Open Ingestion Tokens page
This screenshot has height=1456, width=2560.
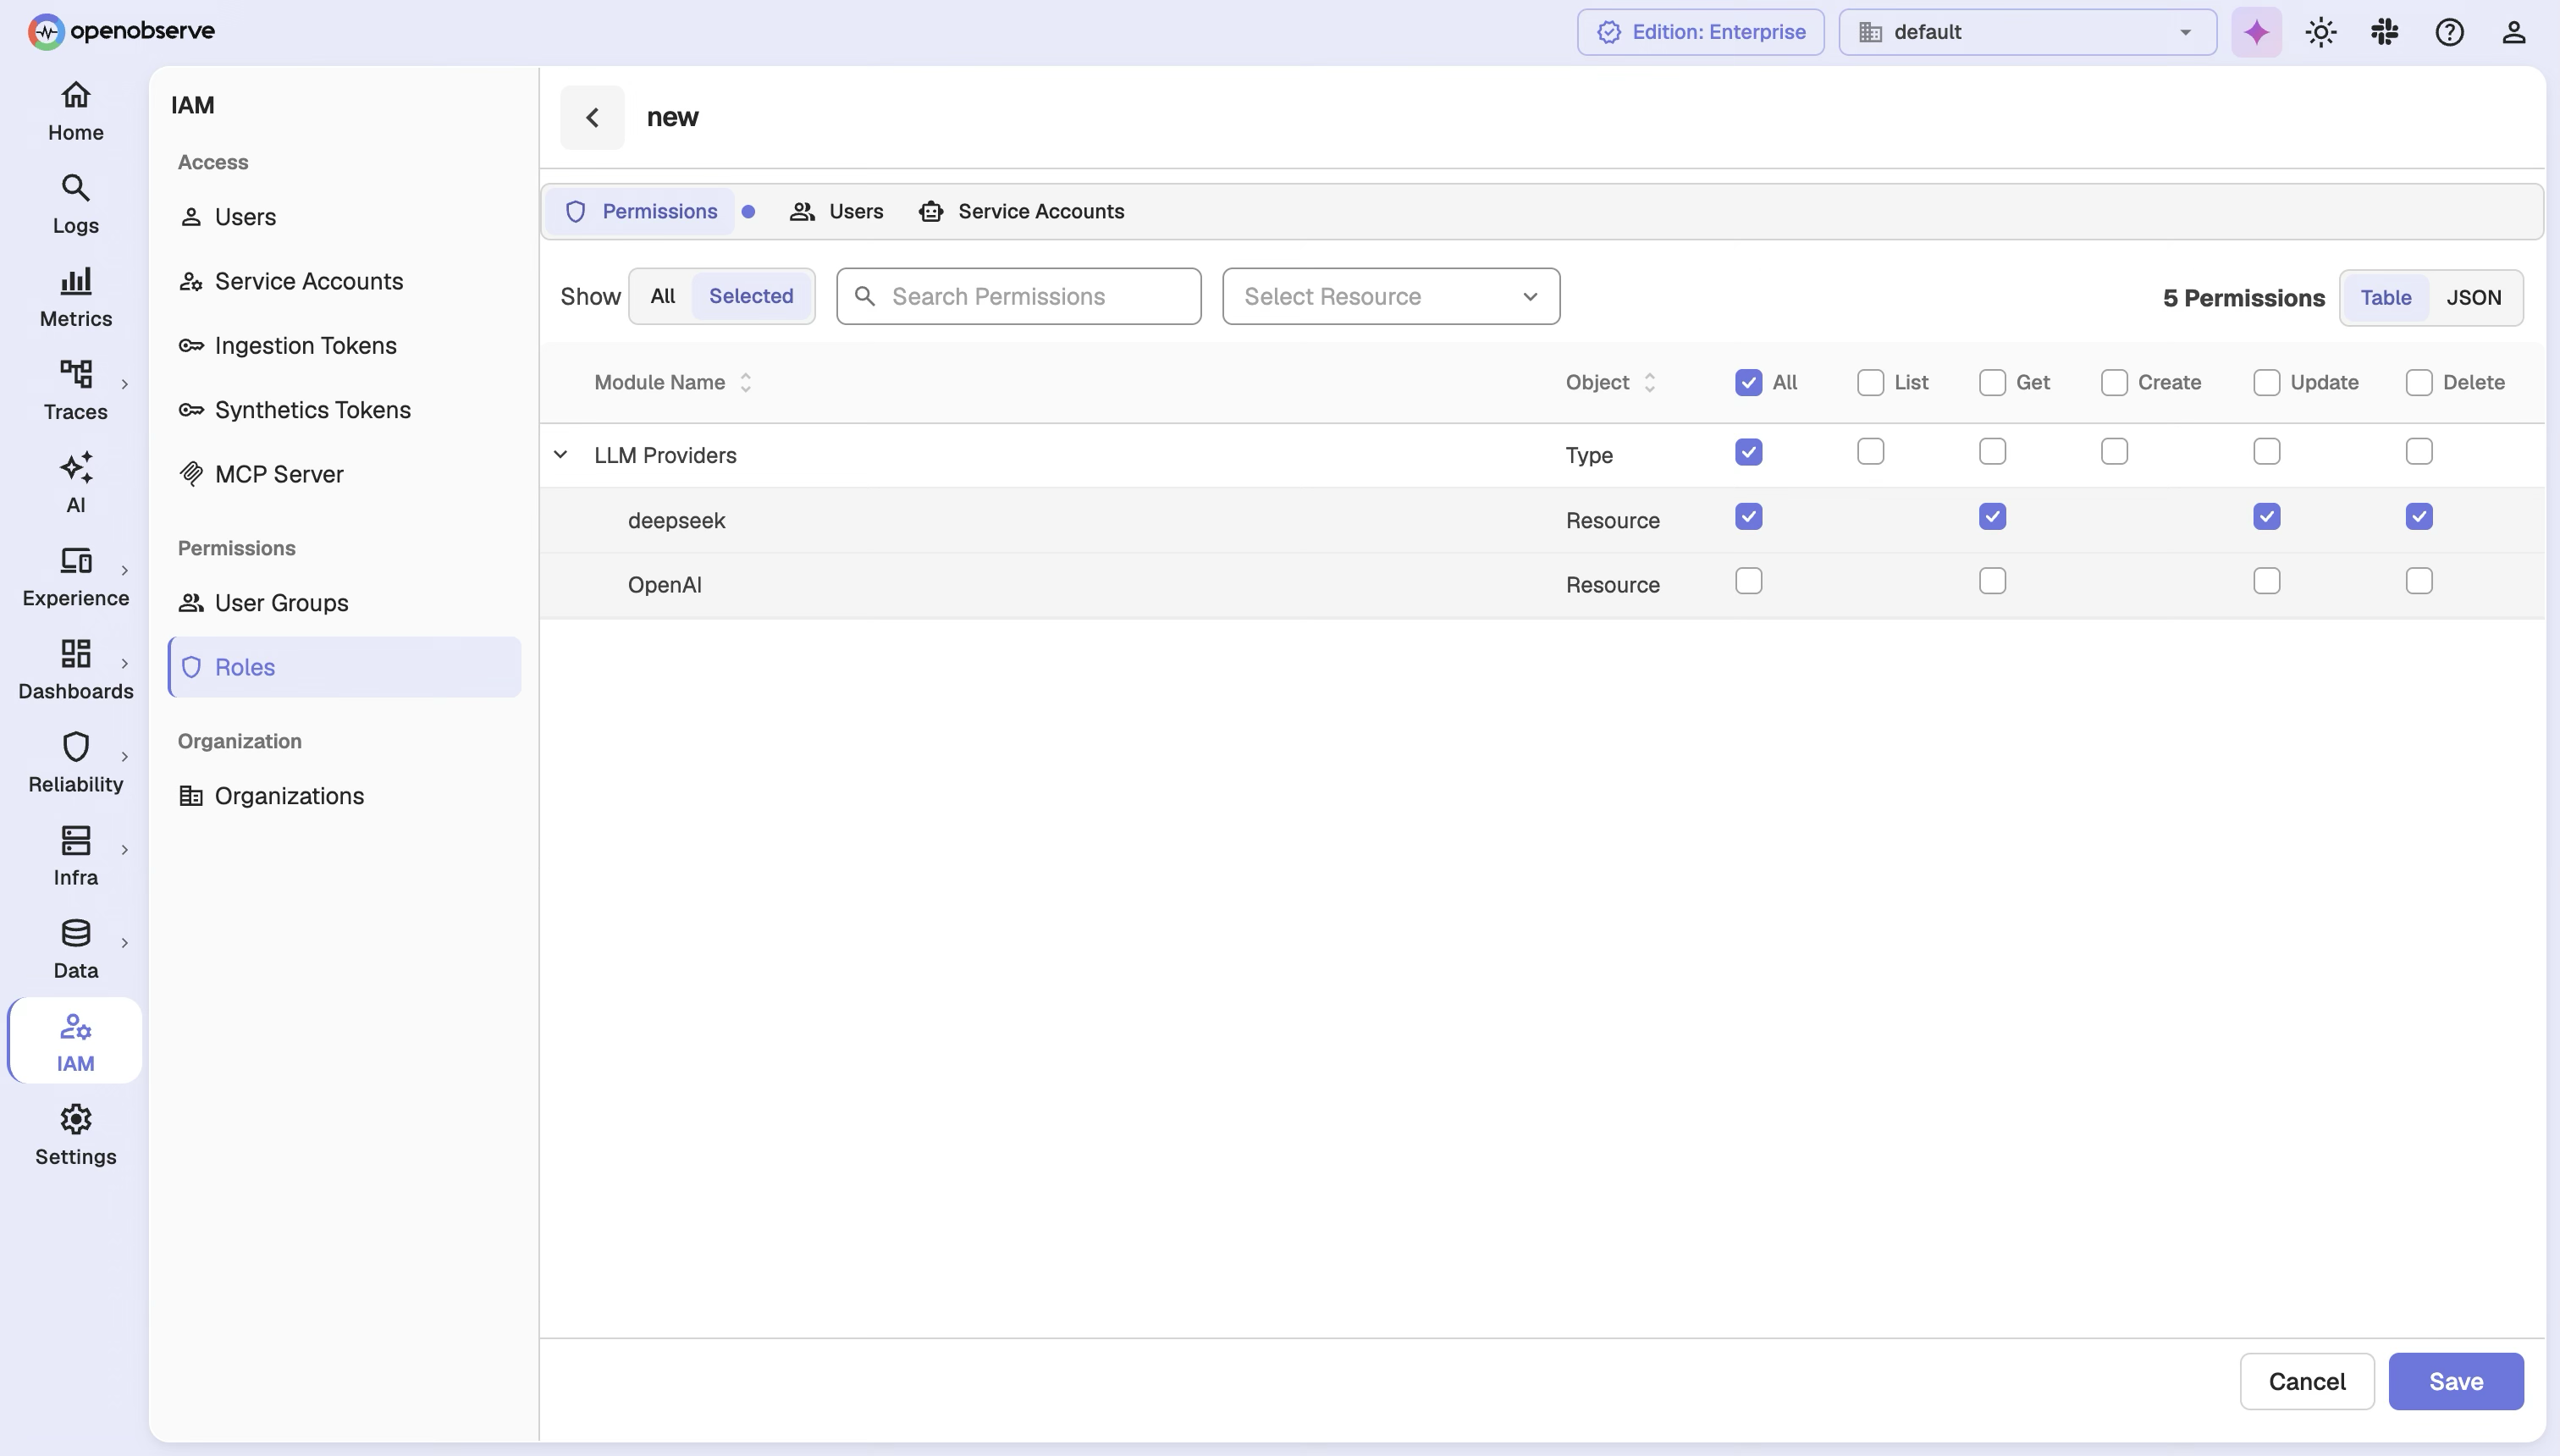point(344,345)
